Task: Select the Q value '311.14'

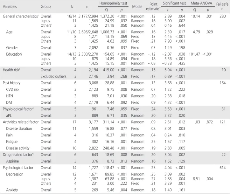Action: tap(108, 122)
